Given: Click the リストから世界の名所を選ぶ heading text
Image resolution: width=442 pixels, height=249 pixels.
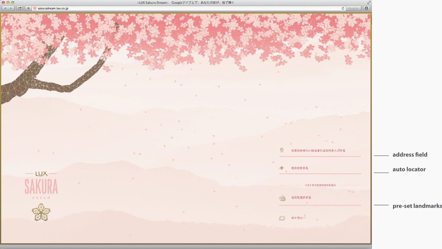Looking at the screenshot, I should tap(320, 185).
